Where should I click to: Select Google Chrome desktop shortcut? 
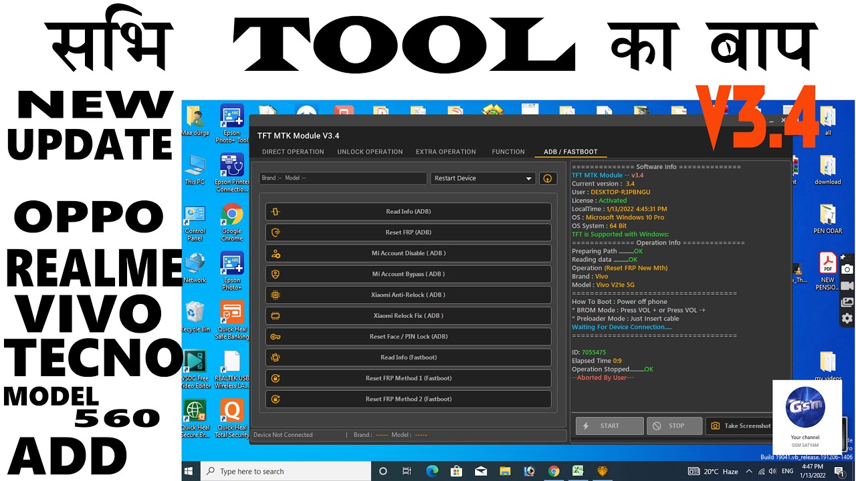click(x=232, y=222)
